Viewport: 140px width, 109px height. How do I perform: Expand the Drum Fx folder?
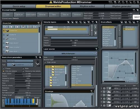tap(48, 80)
